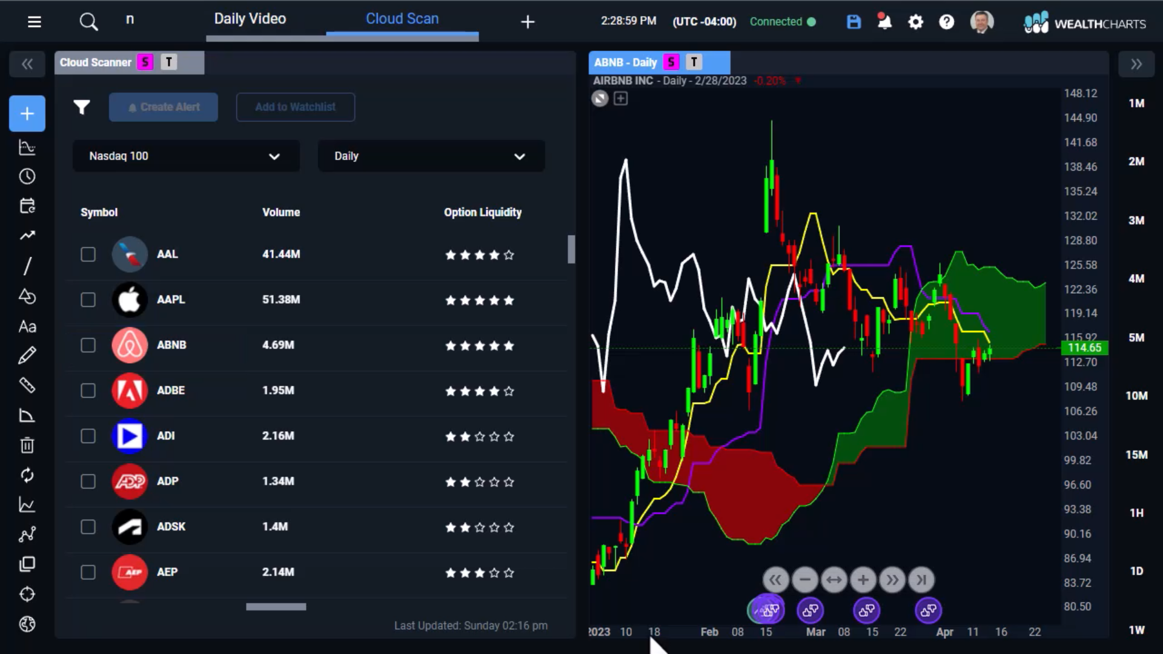
Task: Select the pencil freehand tool
Action: click(27, 355)
